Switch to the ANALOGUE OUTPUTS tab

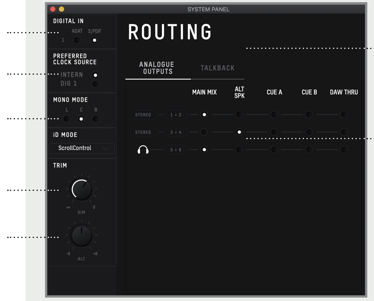(x=158, y=68)
